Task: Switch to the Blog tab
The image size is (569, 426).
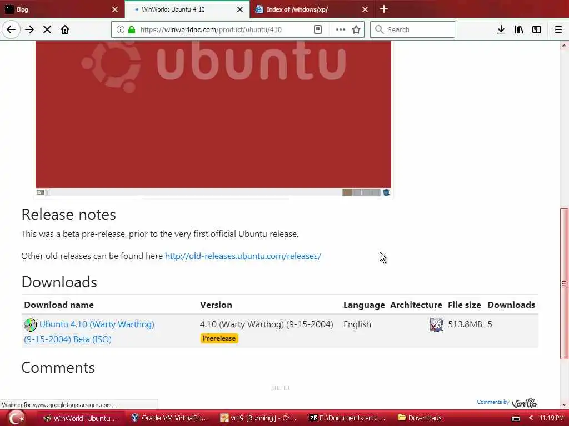Action: pos(62,9)
